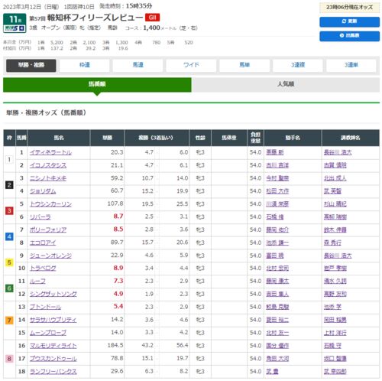Open horse リバーラ link
Image resolution: width=382 pixels, height=381 pixels.
tap(40, 217)
